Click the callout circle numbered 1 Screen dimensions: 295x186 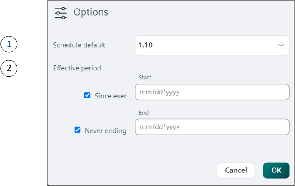point(9,45)
